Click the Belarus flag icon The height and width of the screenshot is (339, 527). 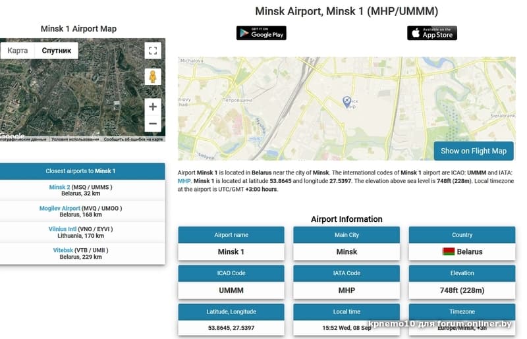click(449, 251)
